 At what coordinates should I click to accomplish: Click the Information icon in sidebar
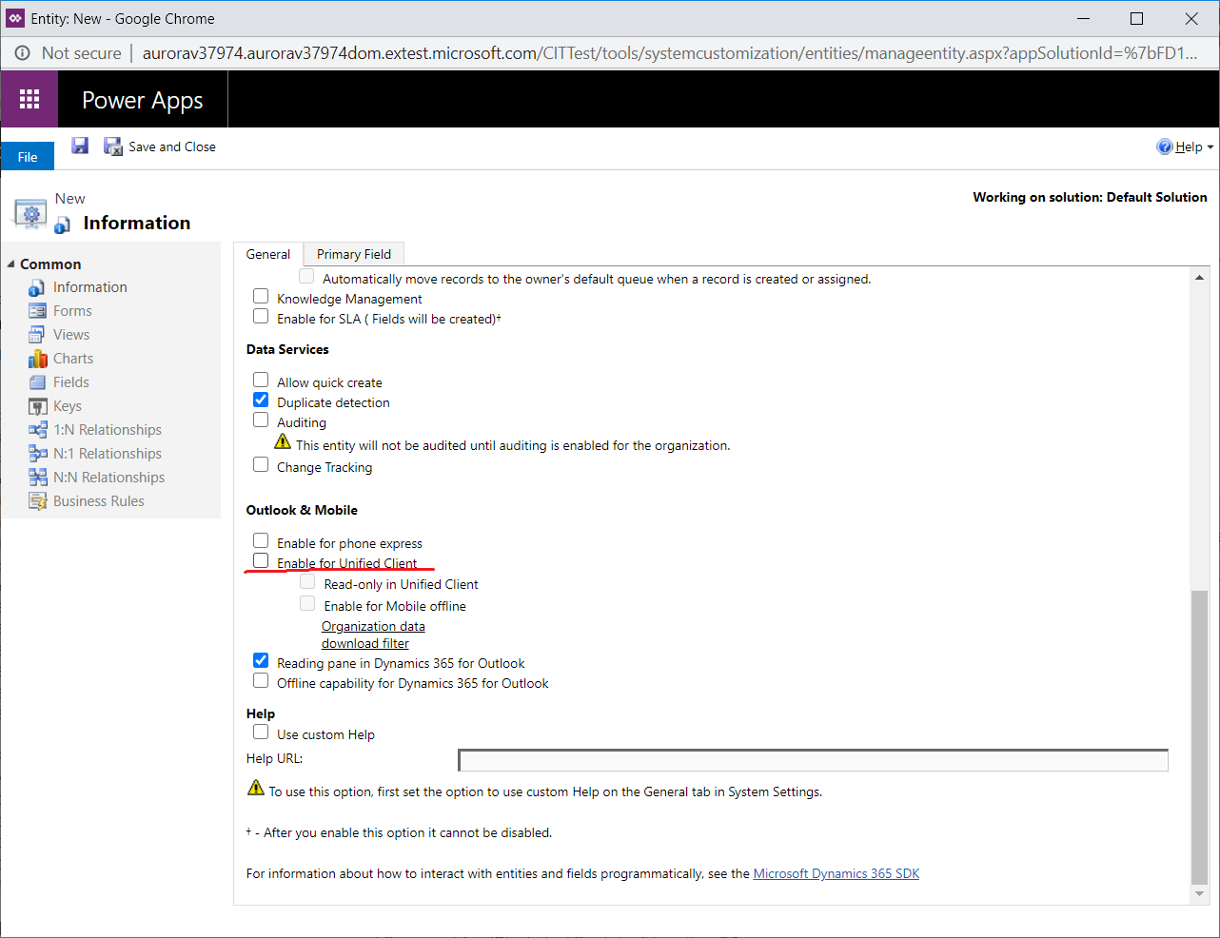(37, 287)
